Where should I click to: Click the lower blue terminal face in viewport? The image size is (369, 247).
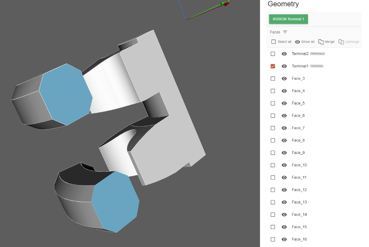tap(115, 201)
